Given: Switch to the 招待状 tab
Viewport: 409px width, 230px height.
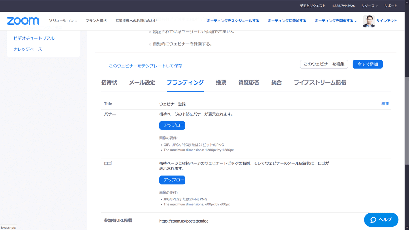Looking at the screenshot, I should [x=109, y=82].
